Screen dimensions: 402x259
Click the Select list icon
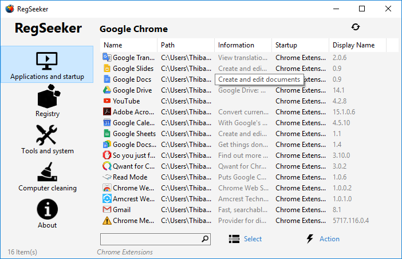coord(234,239)
